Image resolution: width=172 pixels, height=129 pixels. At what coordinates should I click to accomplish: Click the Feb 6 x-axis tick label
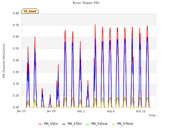click(111, 111)
